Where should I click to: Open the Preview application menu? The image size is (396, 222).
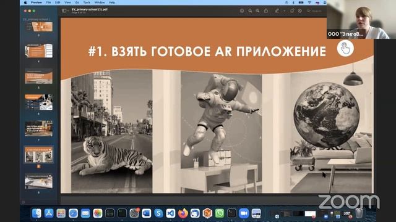(x=37, y=2)
